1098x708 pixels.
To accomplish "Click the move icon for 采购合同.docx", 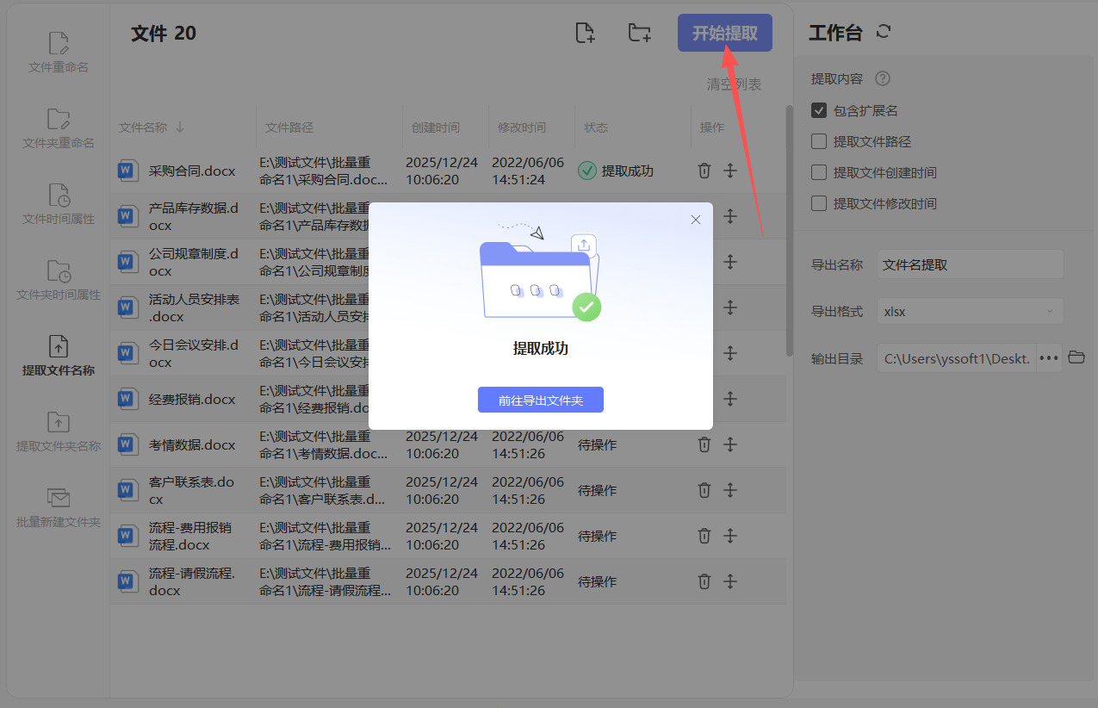I will 730,171.
